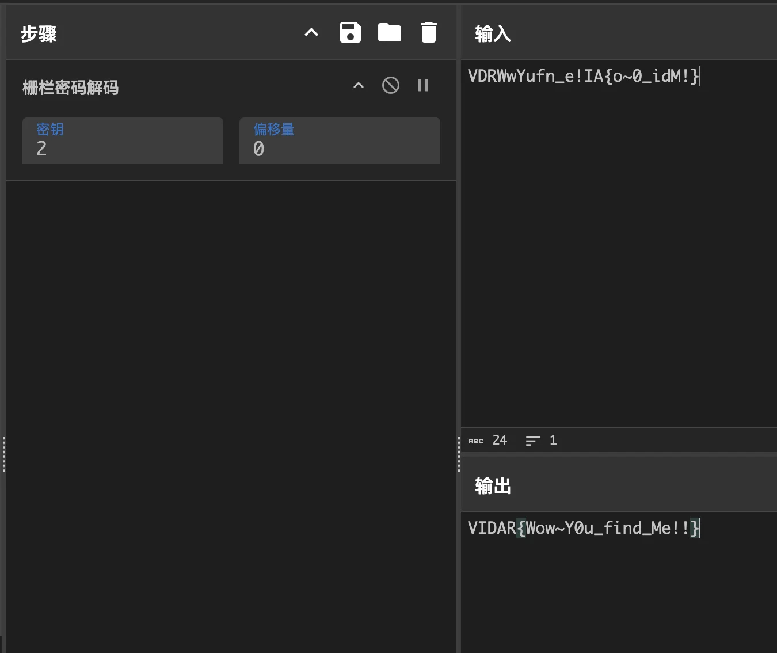Toggle breakpoint pause on 栅栏密码解码
Viewport: 777px width, 653px height.
(x=422, y=86)
